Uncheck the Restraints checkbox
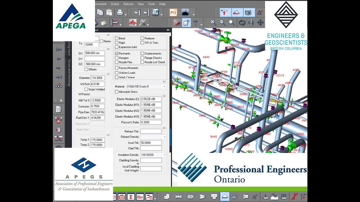Screen dimensions: 360x202 tap(116, 53)
